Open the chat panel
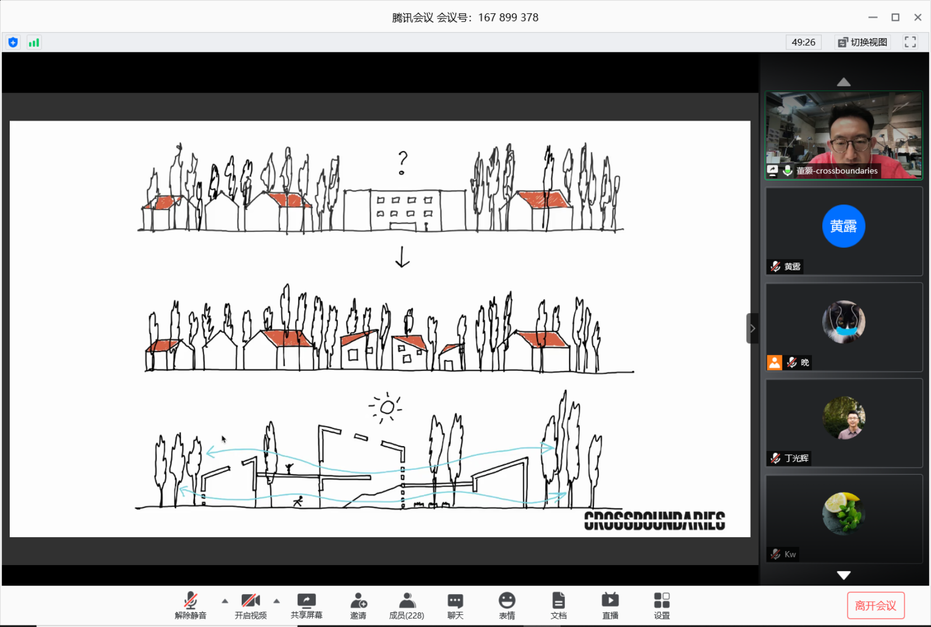The image size is (931, 627). pyautogui.click(x=455, y=605)
